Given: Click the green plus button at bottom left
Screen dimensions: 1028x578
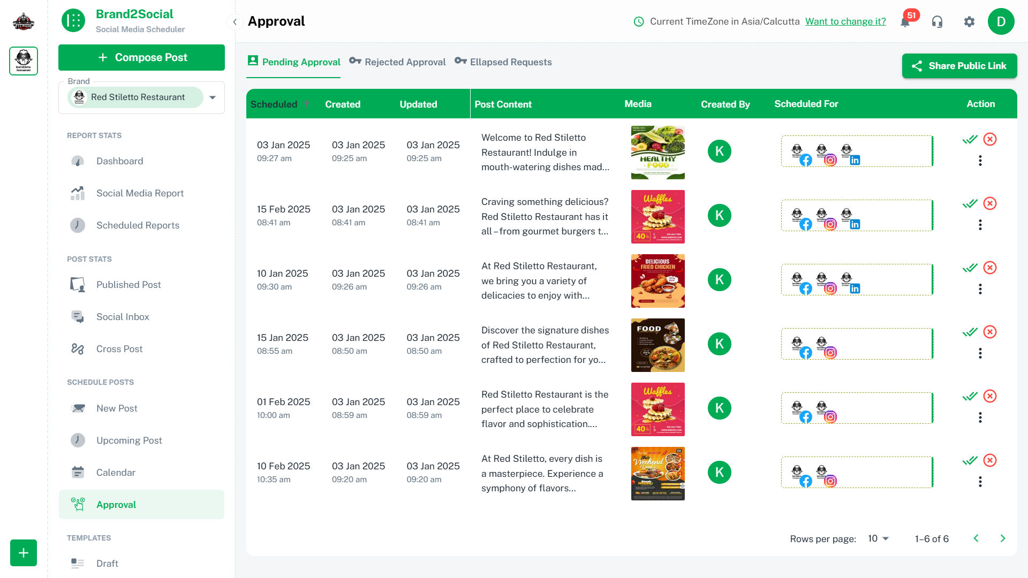Looking at the screenshot, I should pos(24,553).
